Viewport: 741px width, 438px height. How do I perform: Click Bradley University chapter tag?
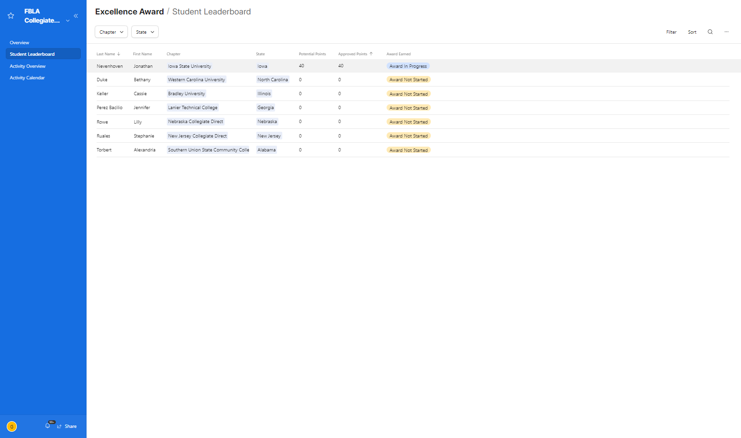point(186,94)
